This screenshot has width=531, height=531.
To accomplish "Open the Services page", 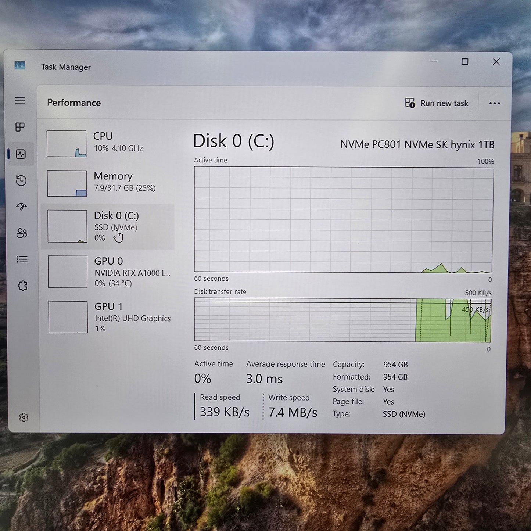I will click(22, 286).
